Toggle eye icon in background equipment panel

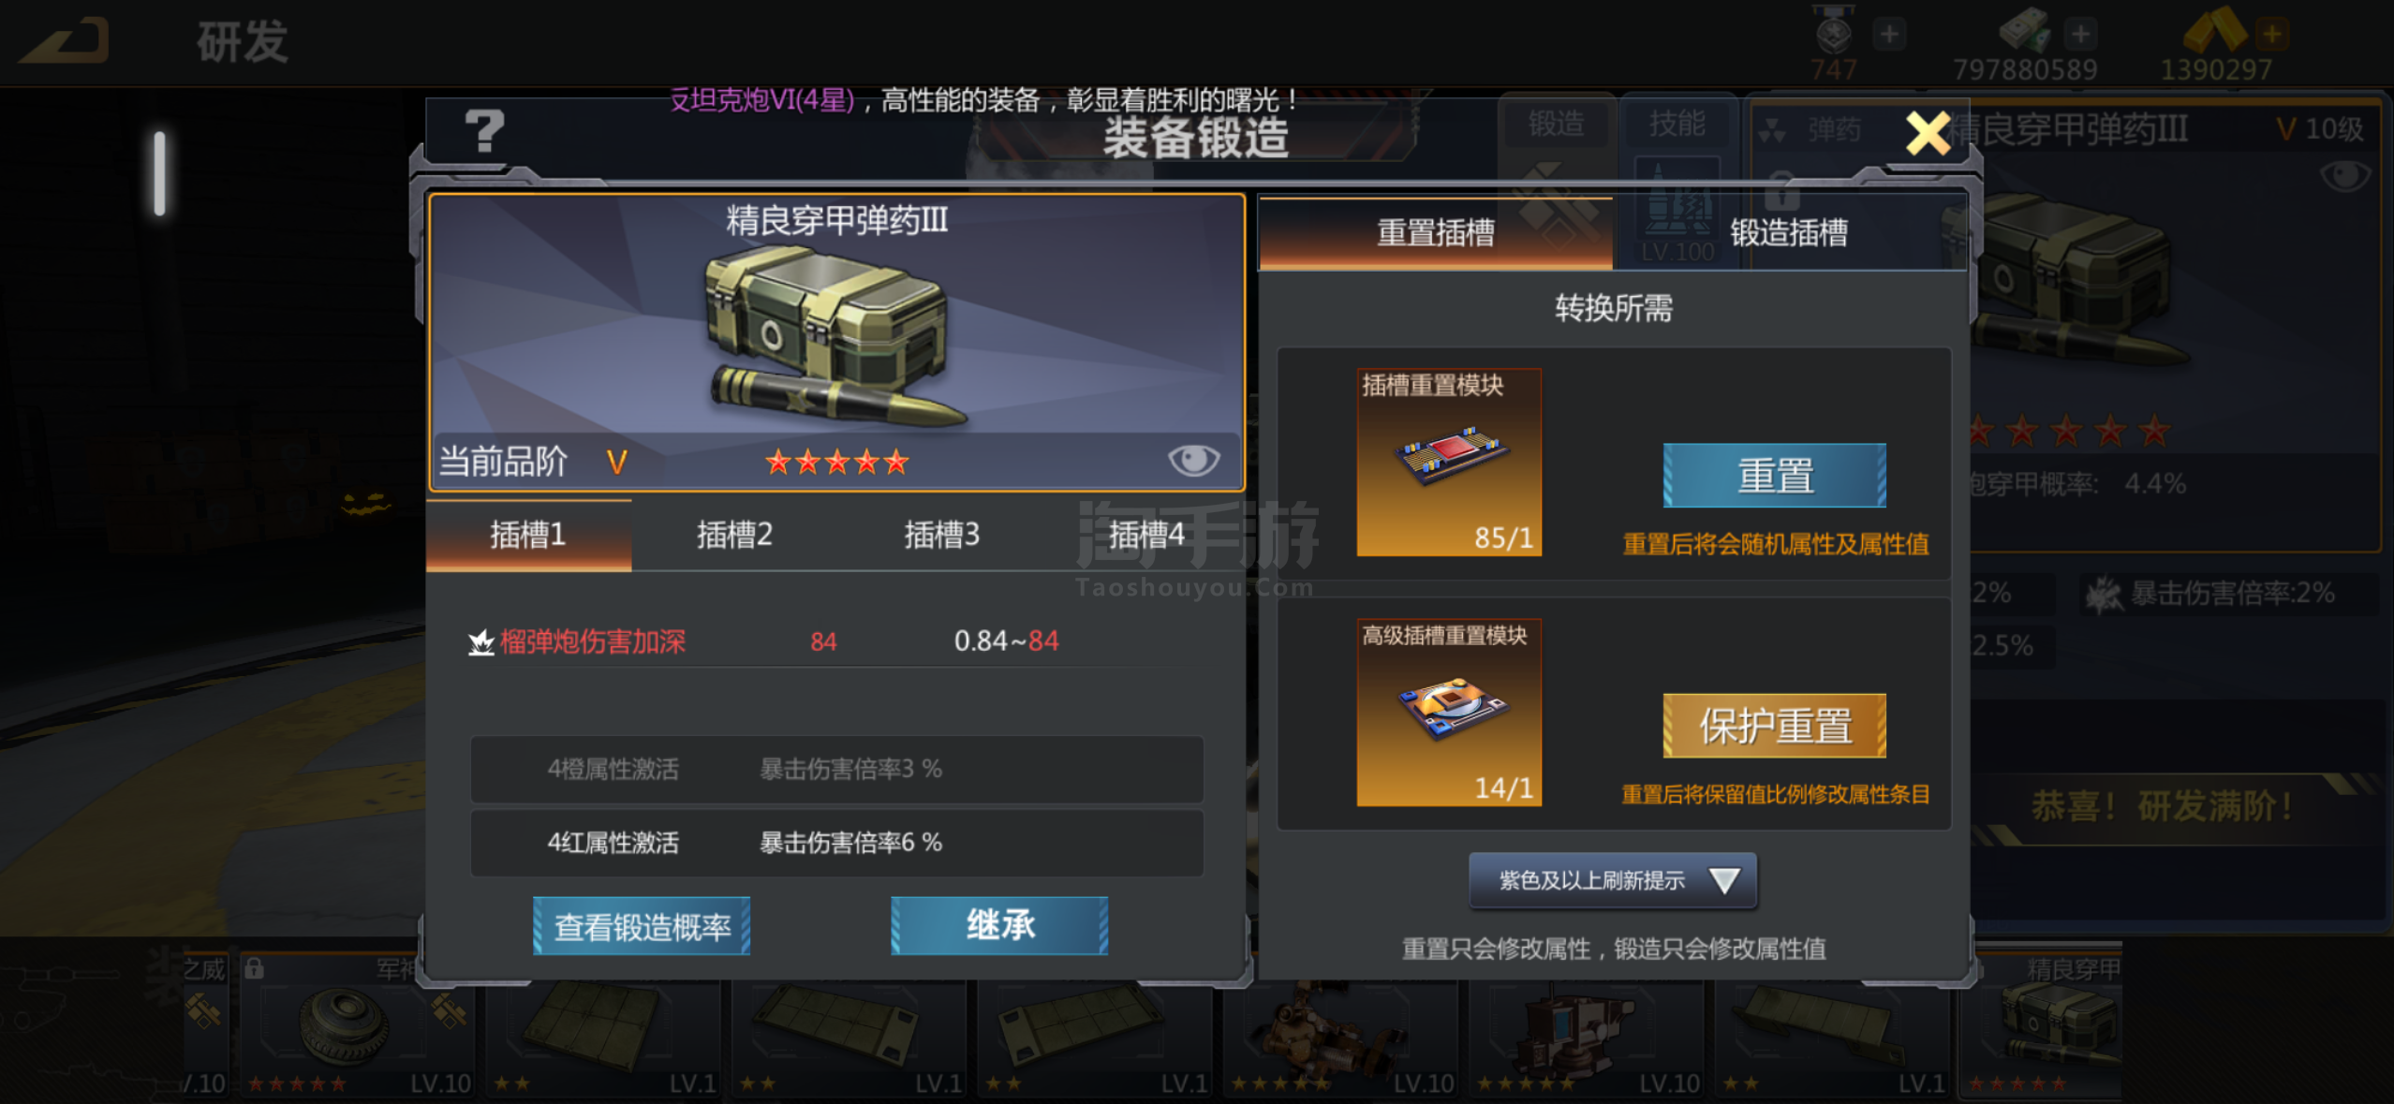pyautogui.click(x=2344, y=175)
